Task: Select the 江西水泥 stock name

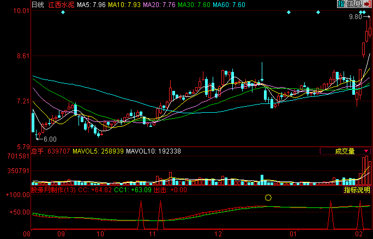Action: tap(61, 4)
